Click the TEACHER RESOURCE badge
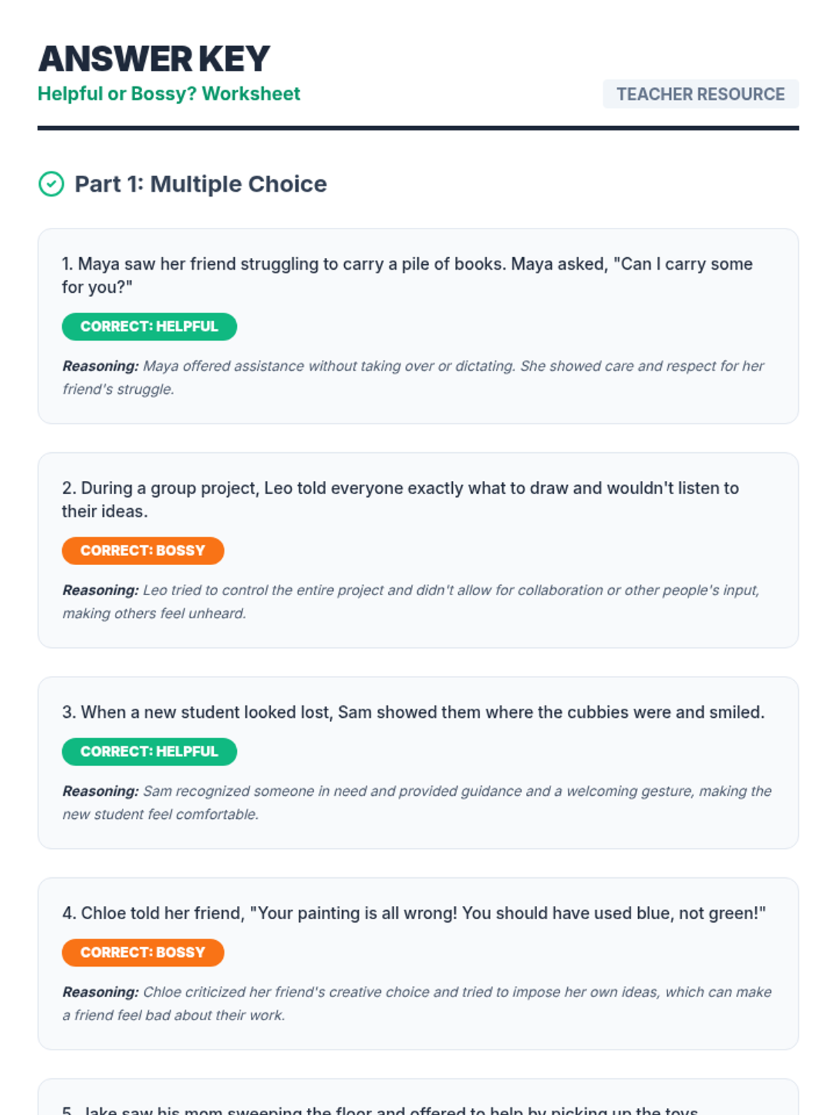This screenshot has width=836, height=1115. [x=700, y=94]
